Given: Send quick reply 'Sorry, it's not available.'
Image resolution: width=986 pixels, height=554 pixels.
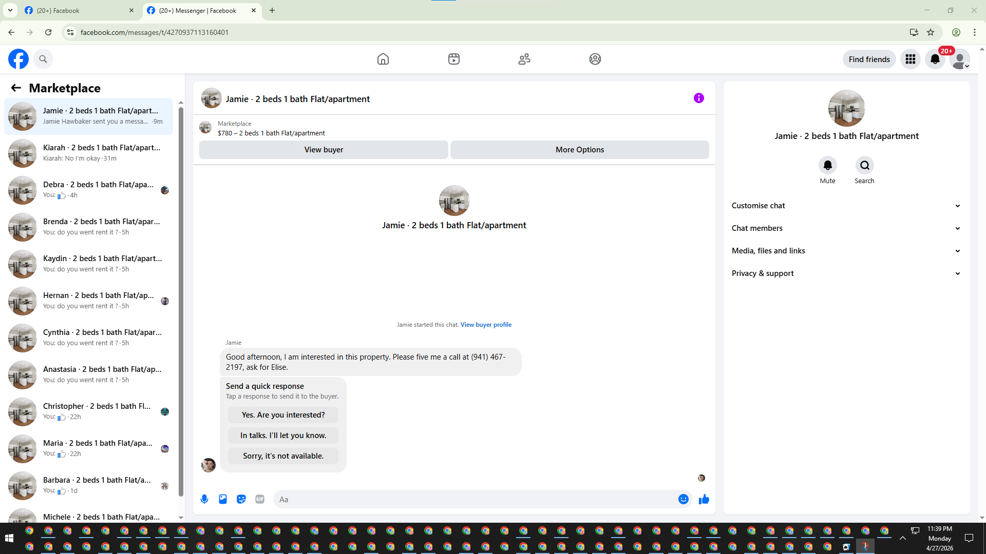Looking at the screenshot, I should [283, 456].
